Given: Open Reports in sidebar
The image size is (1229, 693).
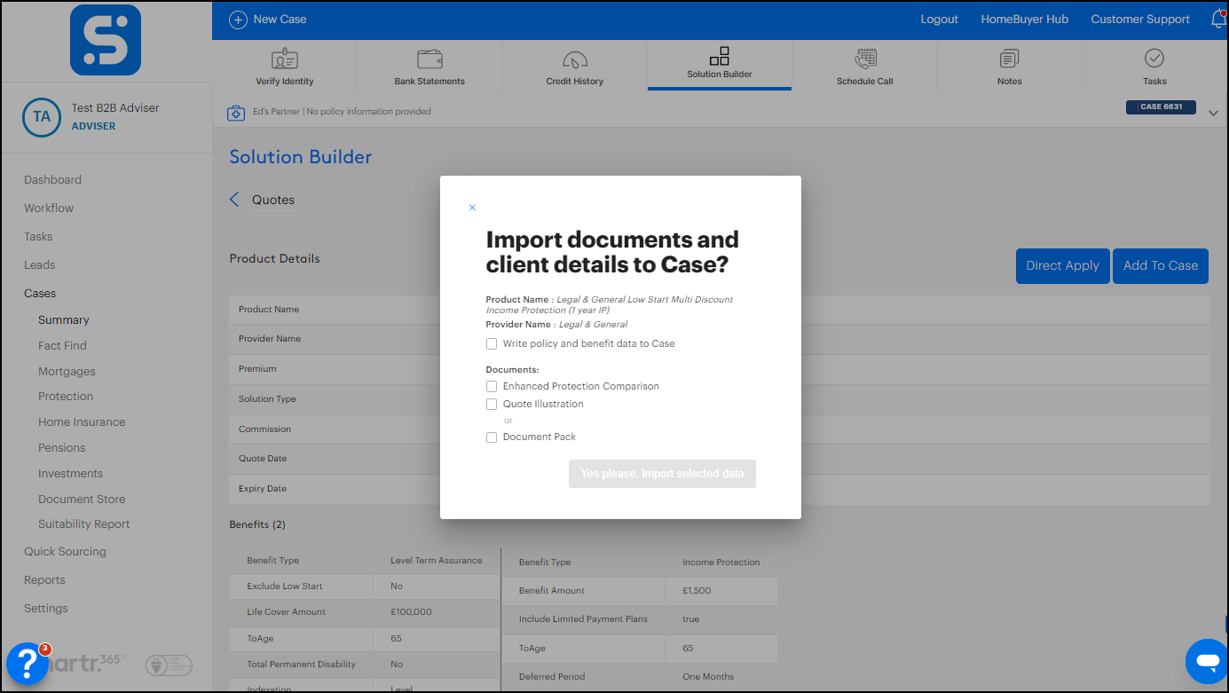Looking at the screenshot, I should (x=44, y=580).
